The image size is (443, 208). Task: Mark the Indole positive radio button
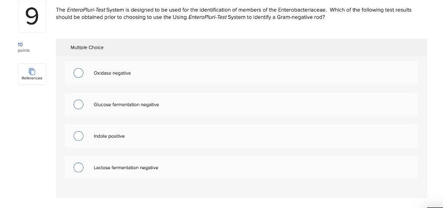(x=79, y=136)
